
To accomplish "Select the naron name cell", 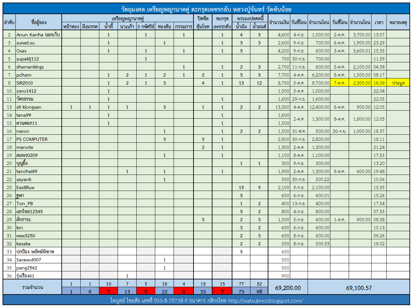I will (39, 131).
